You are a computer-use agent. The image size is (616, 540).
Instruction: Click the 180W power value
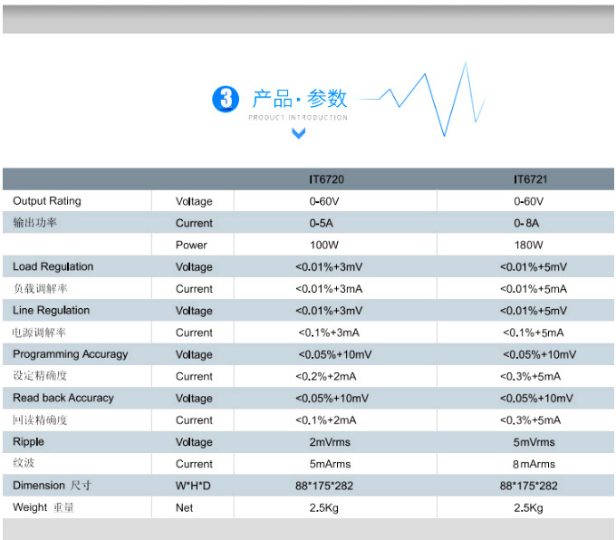click(x=529, y=245)
